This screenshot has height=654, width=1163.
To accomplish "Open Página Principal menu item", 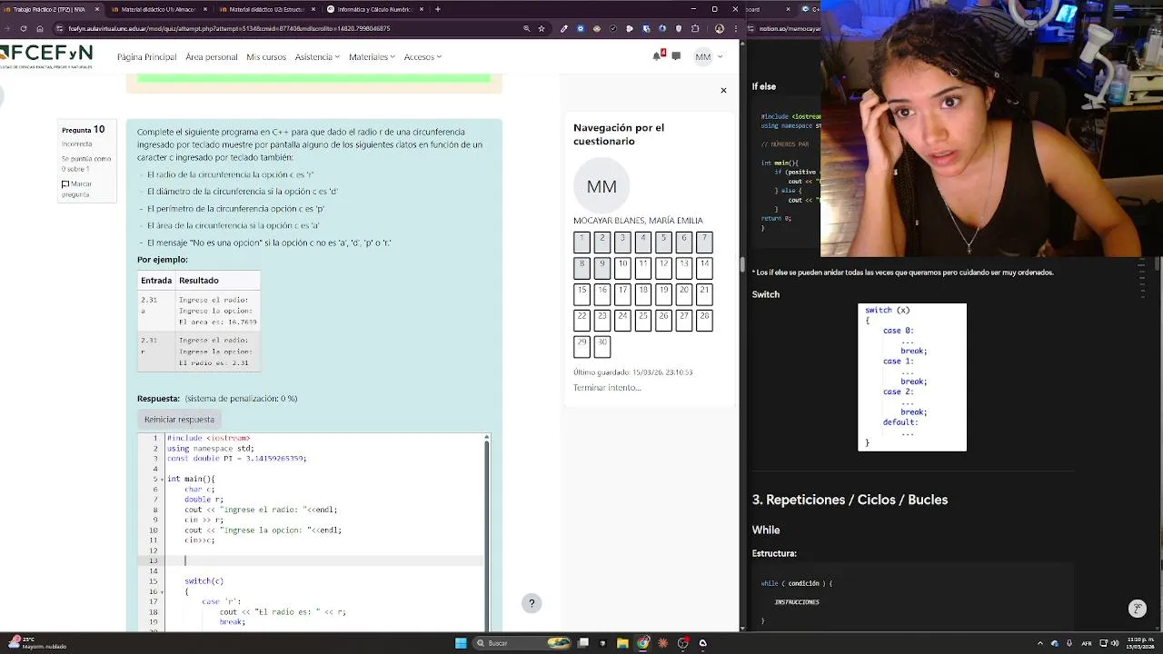I will click(x=146, y=56).
